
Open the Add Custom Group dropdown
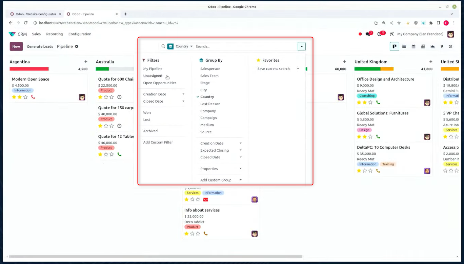pos(221,180)
